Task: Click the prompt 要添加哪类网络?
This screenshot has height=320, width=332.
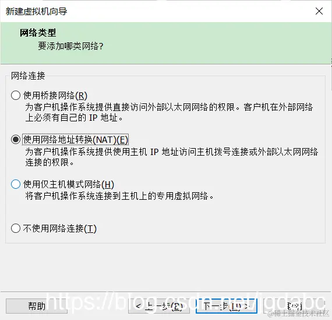Action: pyautogui.click(x=70, y=46)
